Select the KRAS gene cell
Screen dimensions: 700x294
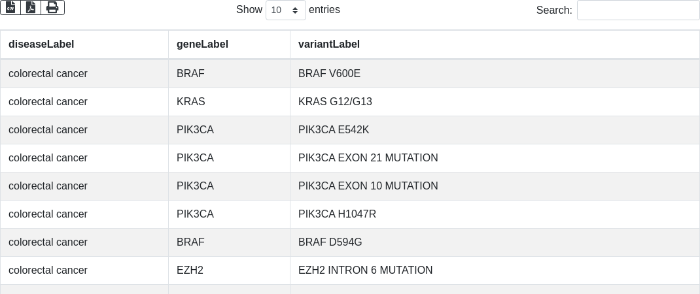[x=229, y=102]
